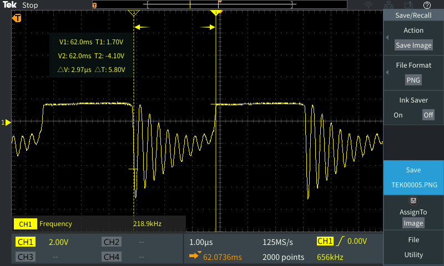Expand the Action menu arrow
The width and height of the screenshot is (444, 266).
click(x=387, y=37)
